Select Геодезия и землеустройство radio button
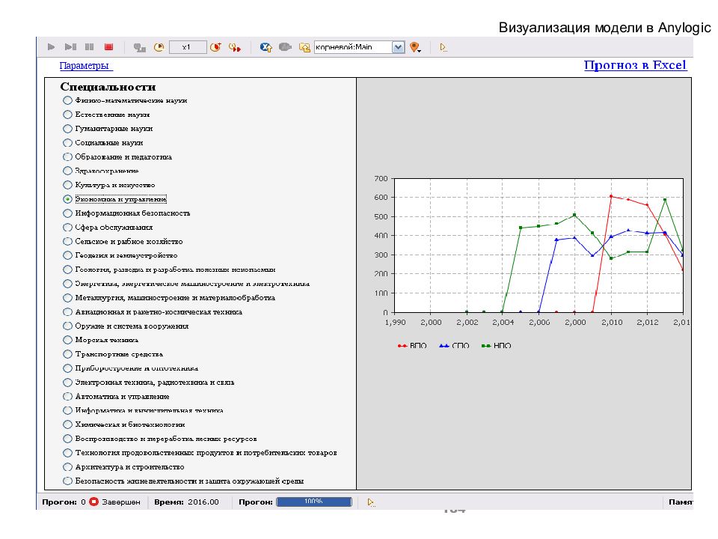 pos(67,255)
